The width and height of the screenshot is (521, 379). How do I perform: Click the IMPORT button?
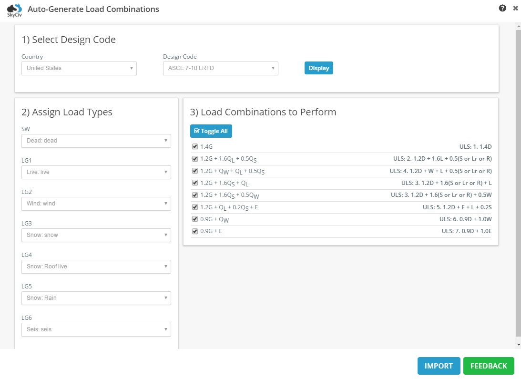pyautogui.click(x=439, y=366)
